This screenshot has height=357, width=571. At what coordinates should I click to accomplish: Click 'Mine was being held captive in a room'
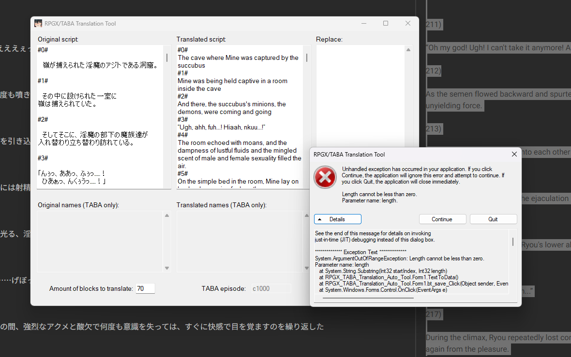coord(232,81)
